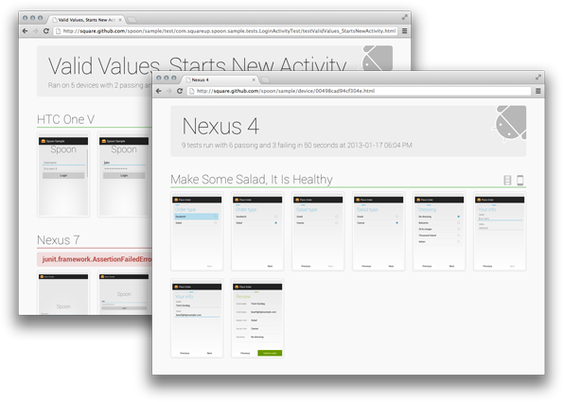Click back arrow in the Nexus 4 browser window
This screenshot has width=563, height=402.
pyautogui.click(x=159, y=91)
